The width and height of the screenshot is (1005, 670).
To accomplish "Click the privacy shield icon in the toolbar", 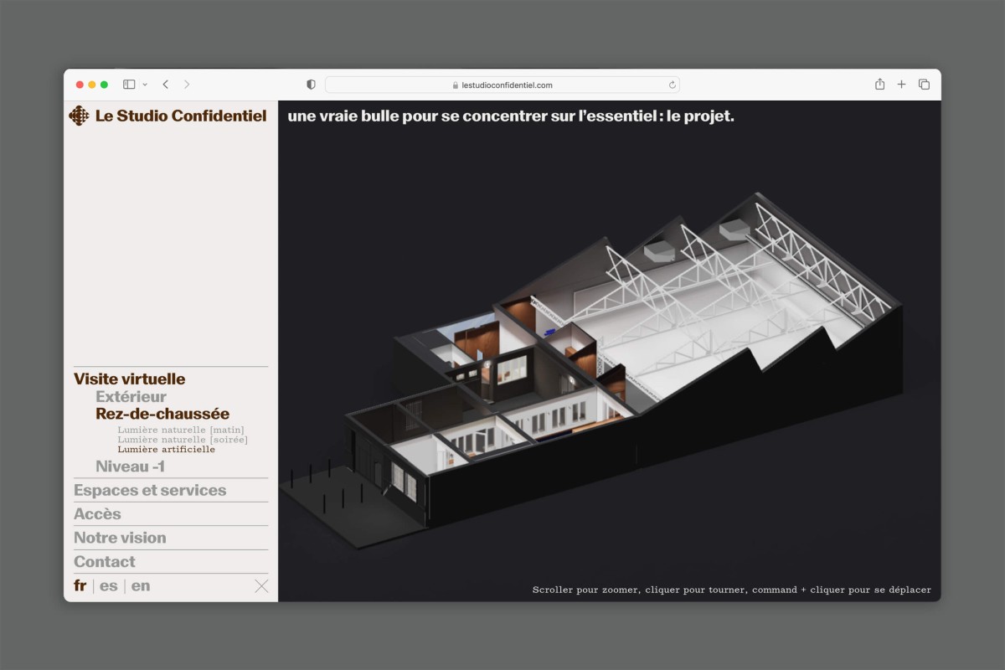I will (x=310, y=84).
